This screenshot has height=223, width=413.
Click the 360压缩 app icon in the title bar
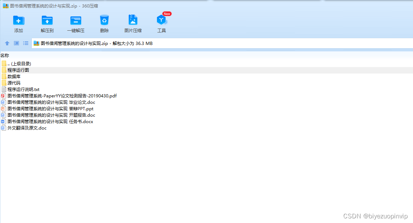(5, 6)
